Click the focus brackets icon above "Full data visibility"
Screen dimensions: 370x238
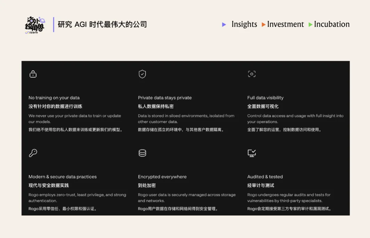(252, 74)
